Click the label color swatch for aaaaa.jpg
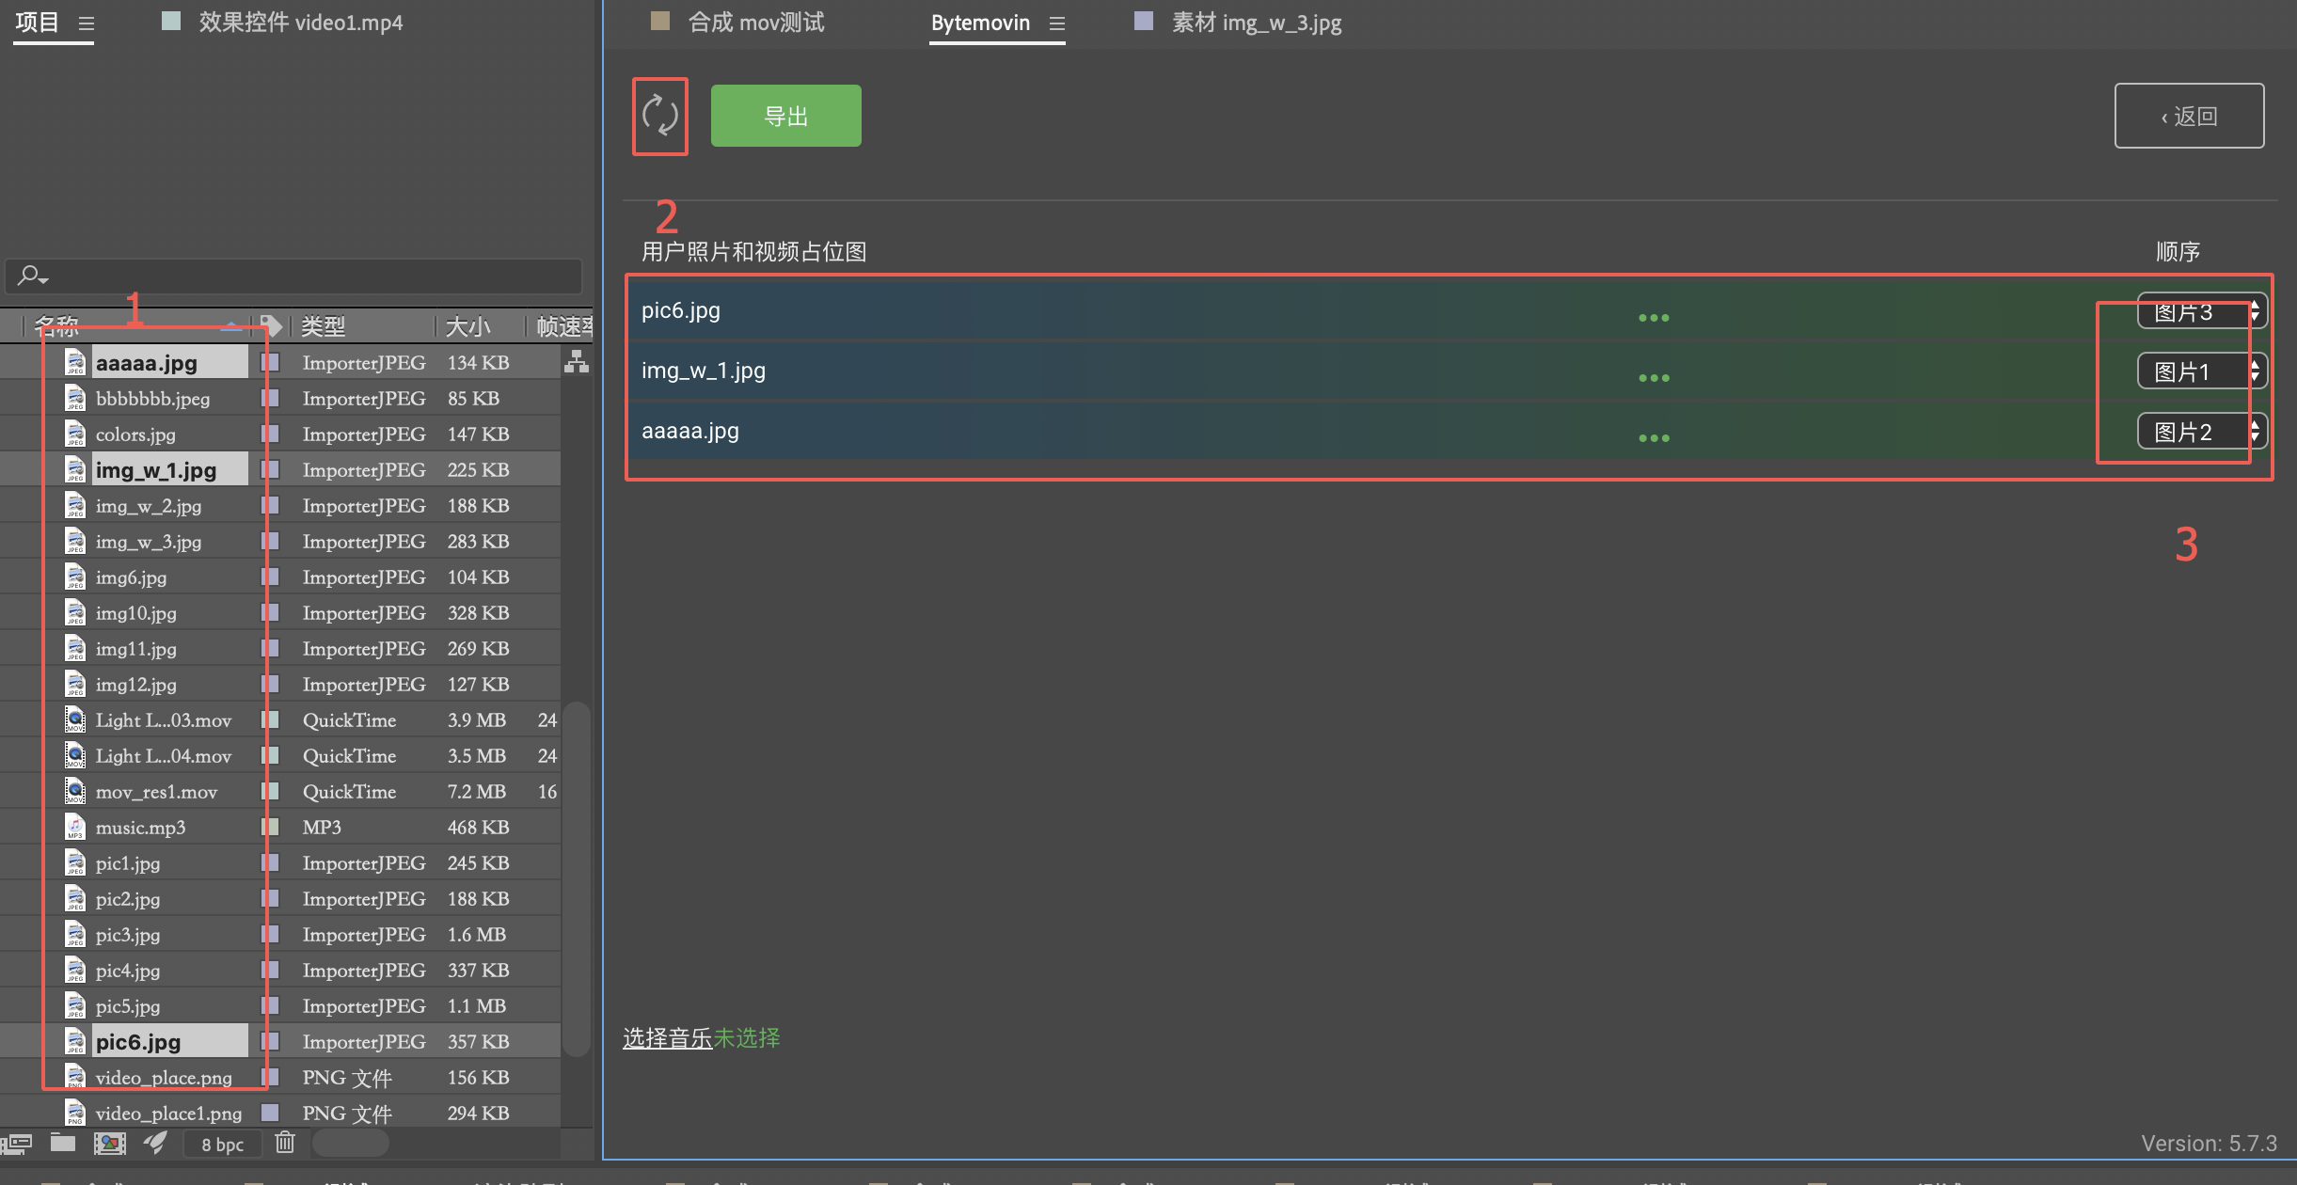Viewport: 2297px width, 1185px height. click(270, 362)
